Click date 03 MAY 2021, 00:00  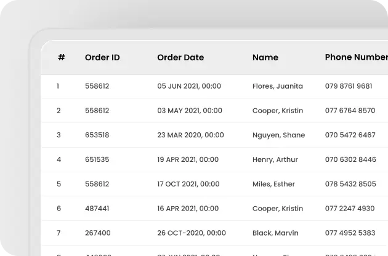[190, 111]
